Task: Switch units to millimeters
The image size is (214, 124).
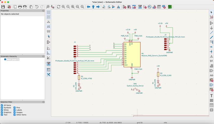Action: point(48,31)
